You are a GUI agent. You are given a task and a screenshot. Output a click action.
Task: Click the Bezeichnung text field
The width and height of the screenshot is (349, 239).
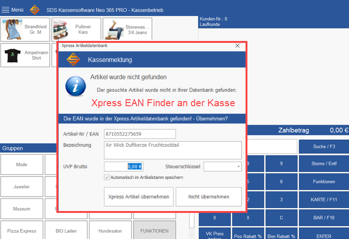click(172, 150)
